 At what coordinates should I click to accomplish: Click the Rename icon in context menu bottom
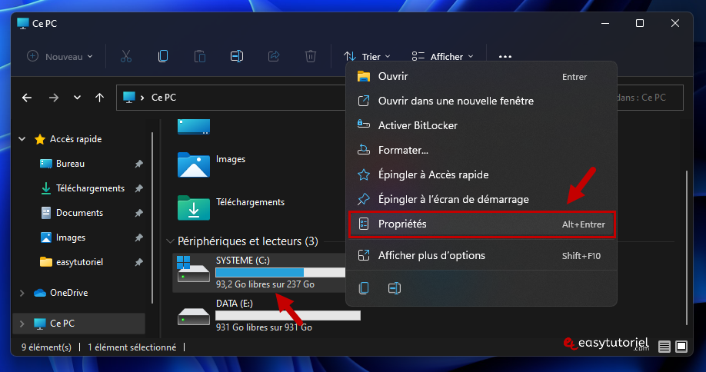point(395,288)
